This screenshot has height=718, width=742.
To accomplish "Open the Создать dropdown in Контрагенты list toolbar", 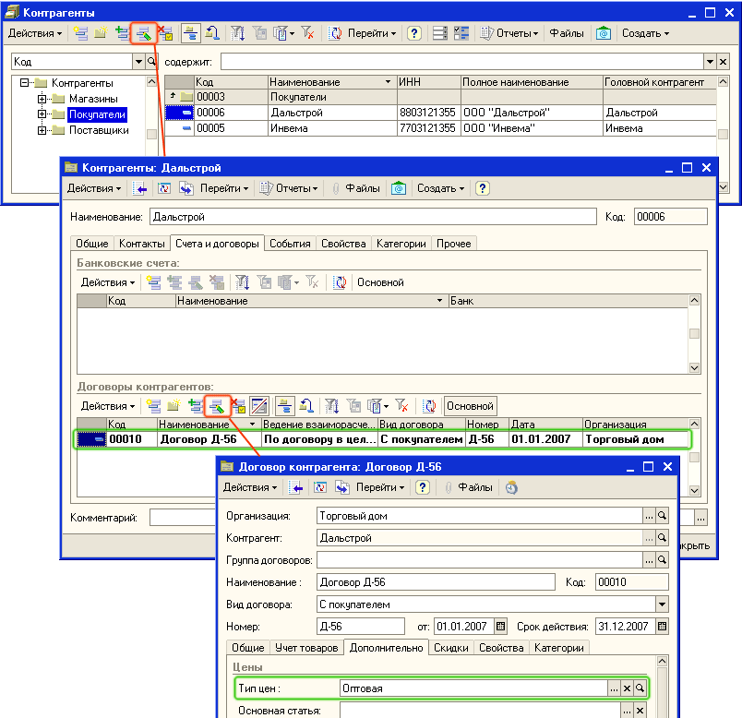I will (x=645, y=33).
